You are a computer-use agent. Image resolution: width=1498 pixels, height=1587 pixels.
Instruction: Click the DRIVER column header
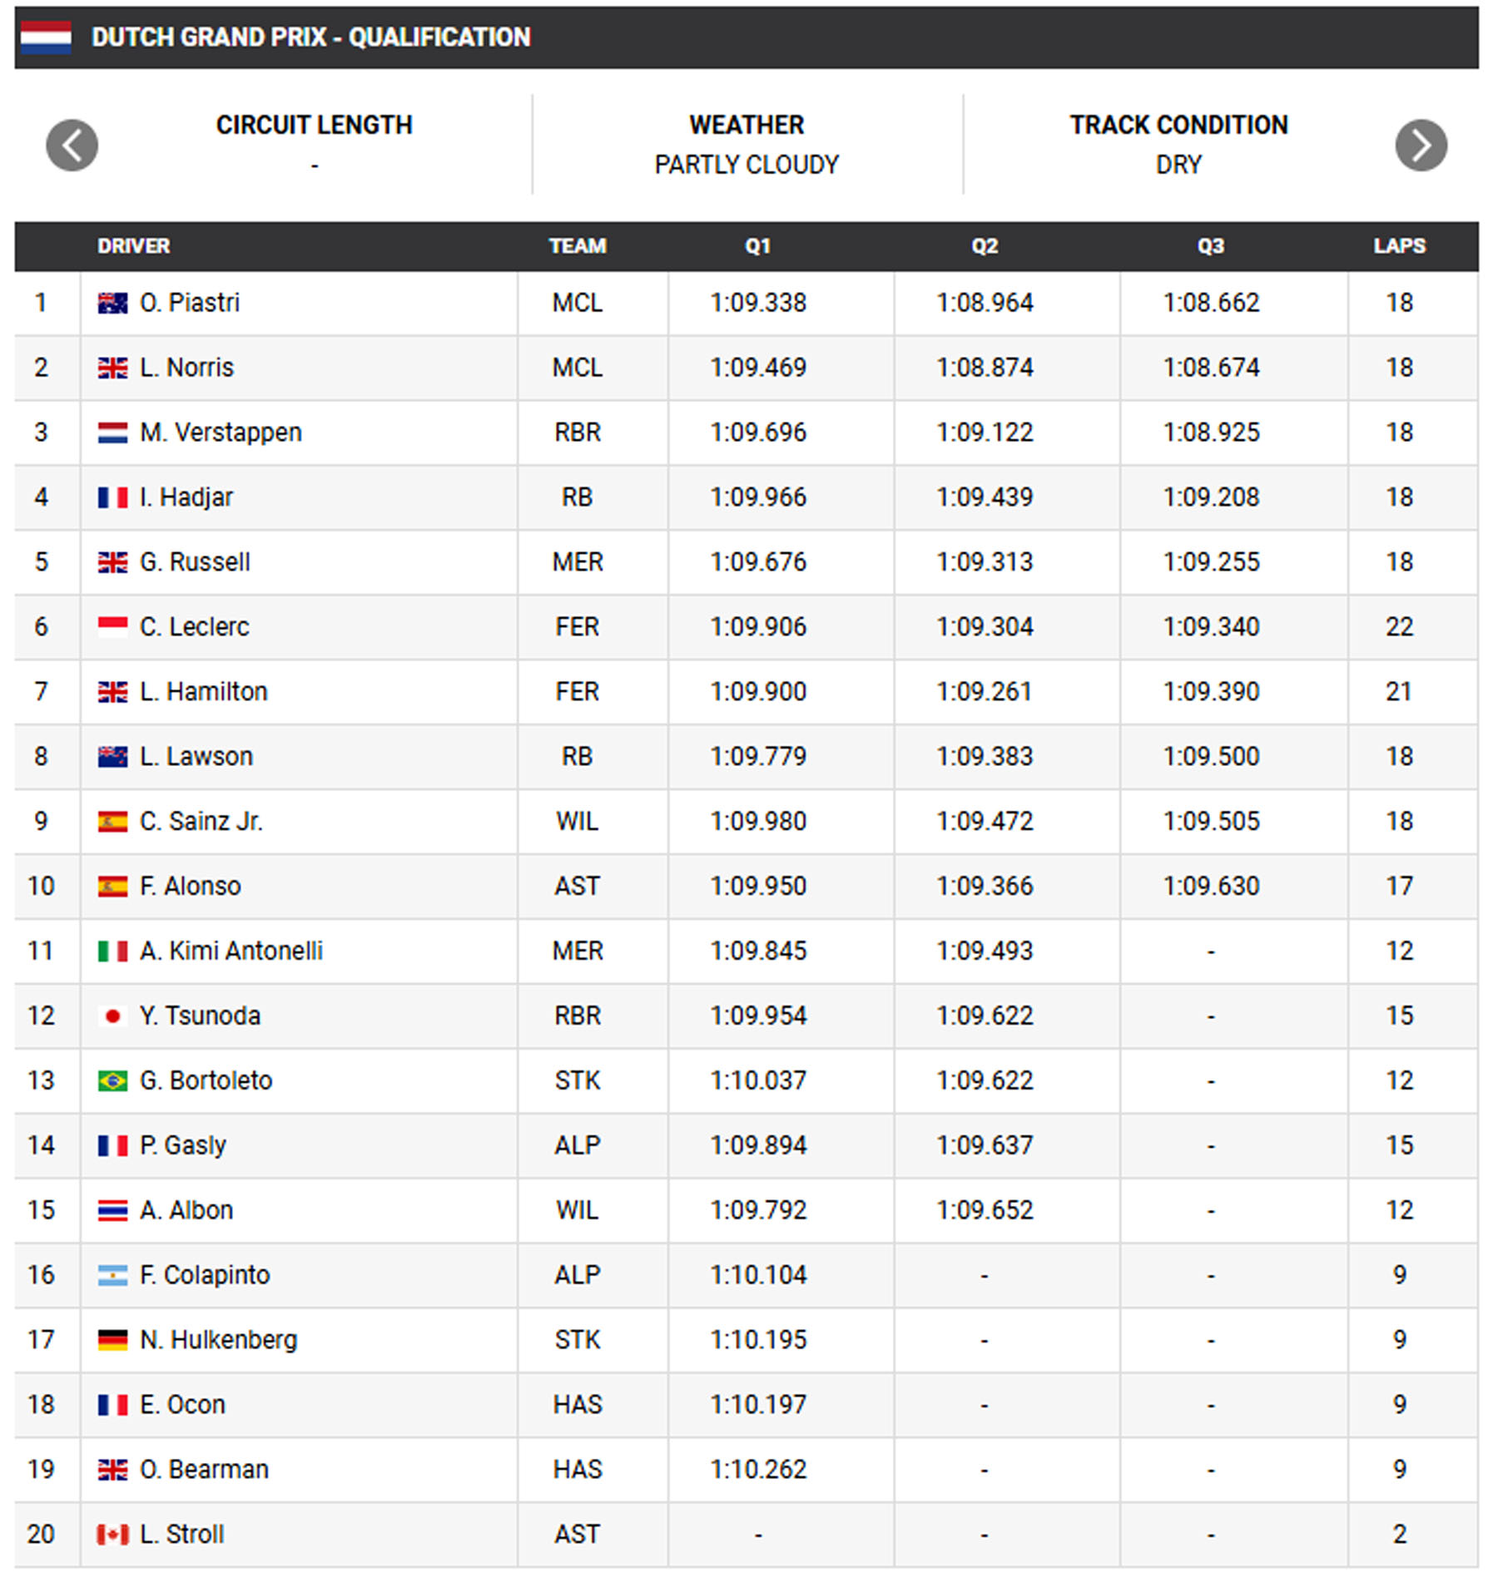133,246
